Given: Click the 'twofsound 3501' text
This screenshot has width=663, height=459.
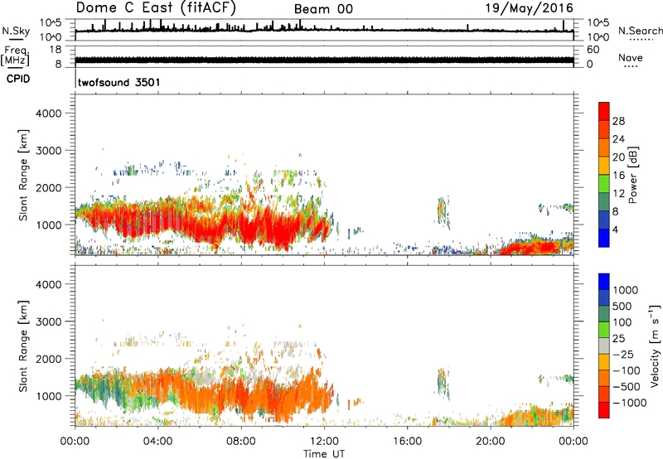Looking at the screenshot, I should pos(119,82).
